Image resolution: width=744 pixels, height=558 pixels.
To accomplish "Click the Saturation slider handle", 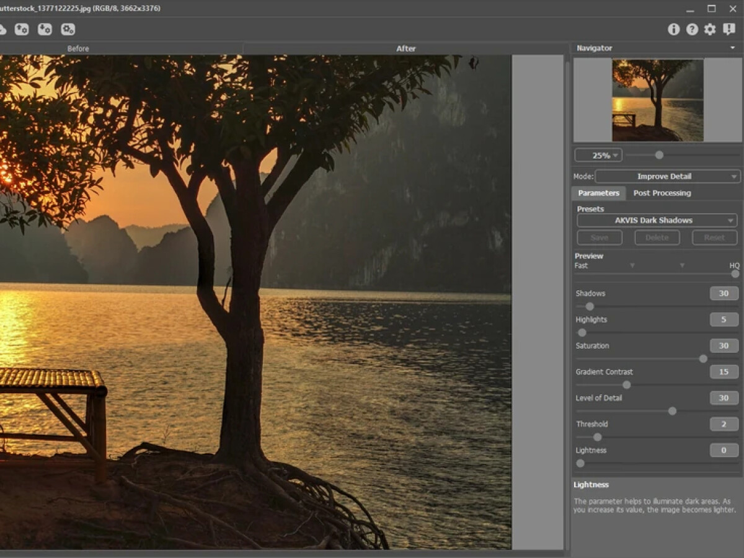I will click(x=703, y=358).
